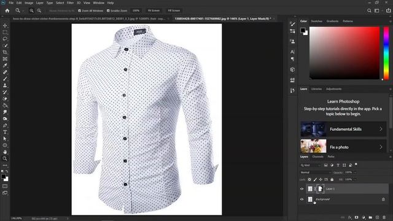Pick a color in the color field
Image resolution: width=393 pixels, height=221 pixels.
(x=344, y=53)
